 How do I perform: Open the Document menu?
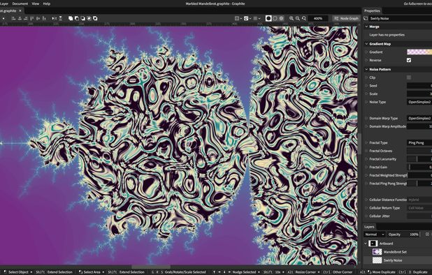[x=20, y=3]
